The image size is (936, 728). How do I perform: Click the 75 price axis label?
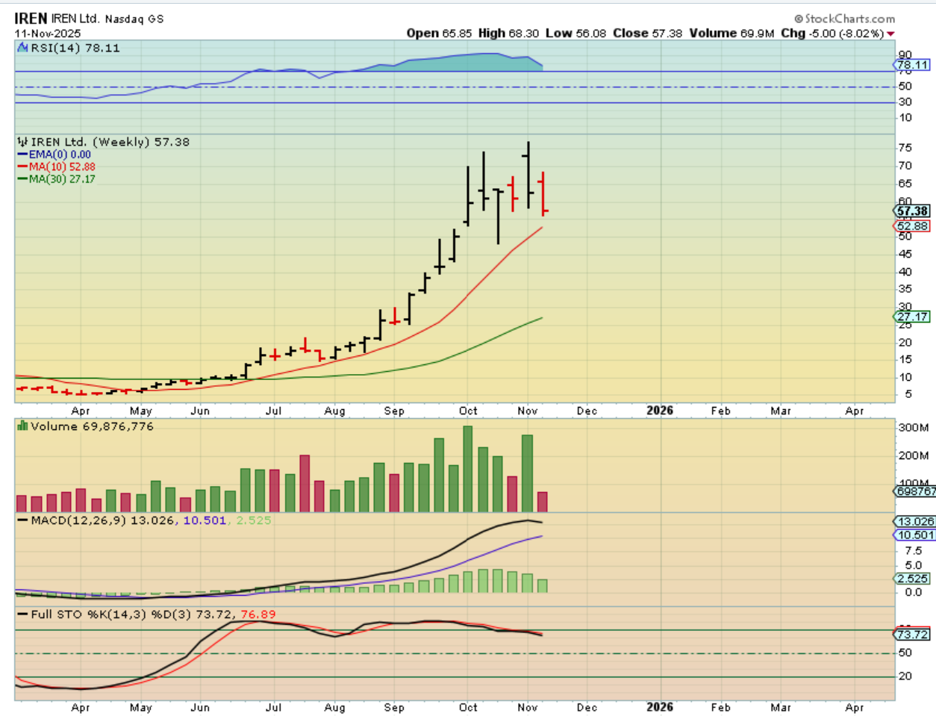pyautogui.click(x=905, y=148)
